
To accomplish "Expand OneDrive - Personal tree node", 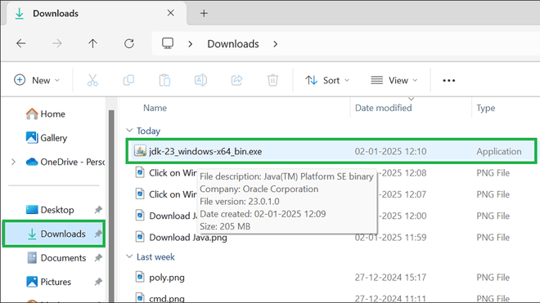I will pyautogui.click(x=13, y=162).
